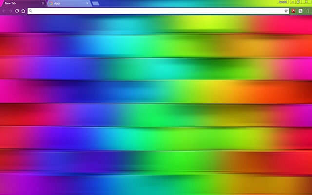Minimize the browser window
The width and height of the screenshot is (312, 195).
click(292, 2)
